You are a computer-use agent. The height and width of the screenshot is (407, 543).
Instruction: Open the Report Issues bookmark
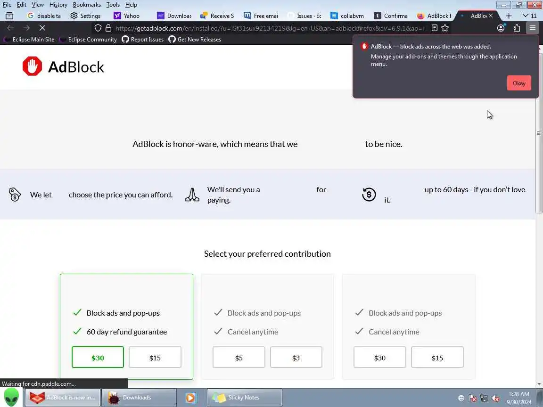pyautogui.click(x=143, y=40)
